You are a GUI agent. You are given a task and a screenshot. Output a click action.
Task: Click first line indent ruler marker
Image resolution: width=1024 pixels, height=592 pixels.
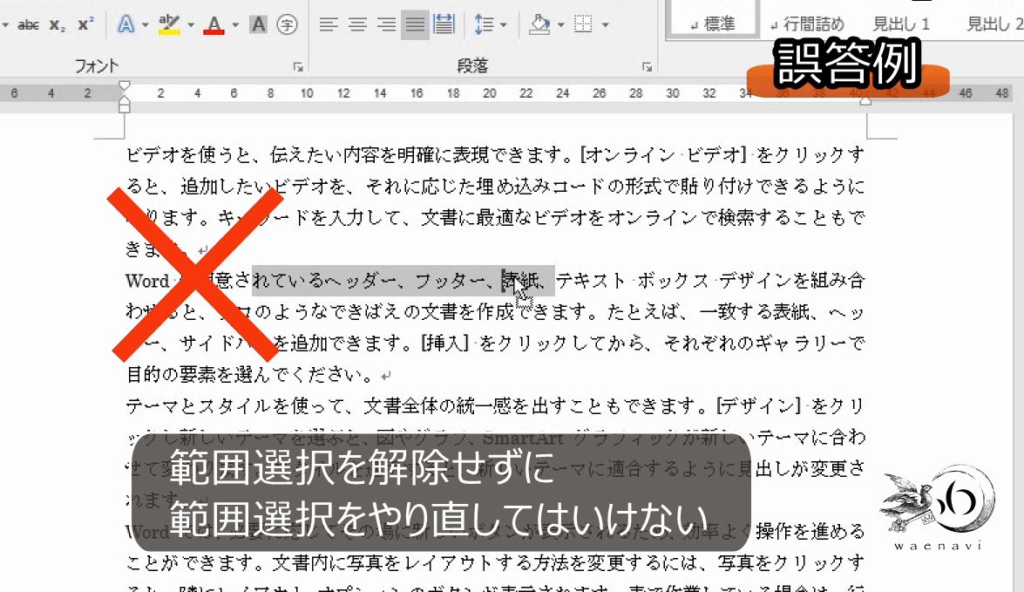124,85
